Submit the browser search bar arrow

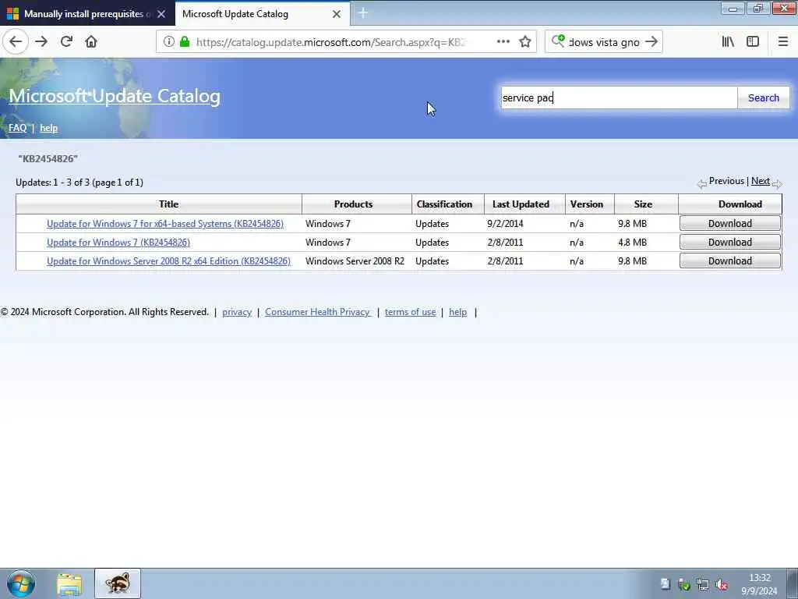pos(651,42)
